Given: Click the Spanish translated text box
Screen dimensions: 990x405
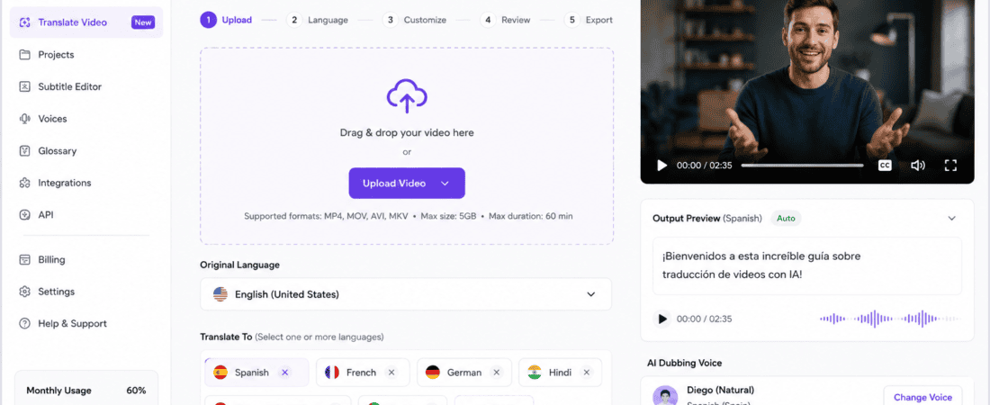Looking at the screenshot, I should (x=807, y=265).
